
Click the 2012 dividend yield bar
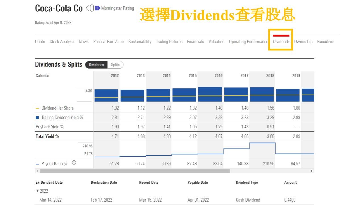106,95
